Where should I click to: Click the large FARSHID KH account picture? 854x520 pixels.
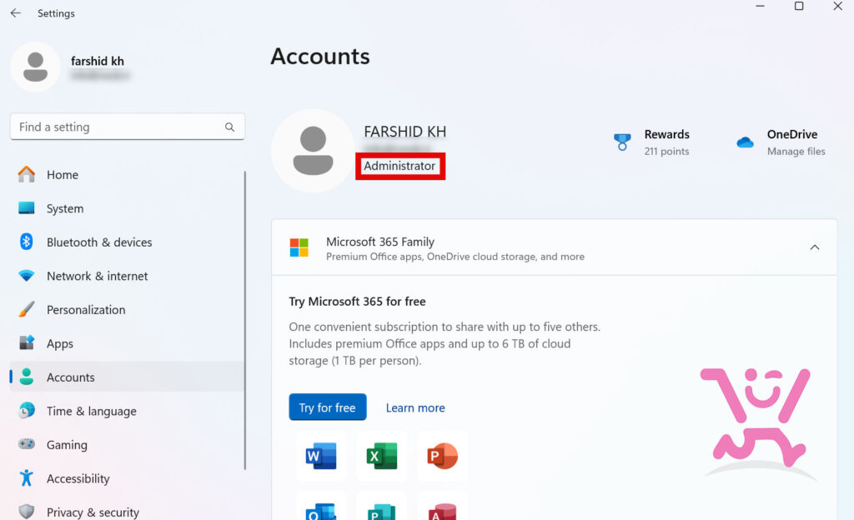pos(314,151)
